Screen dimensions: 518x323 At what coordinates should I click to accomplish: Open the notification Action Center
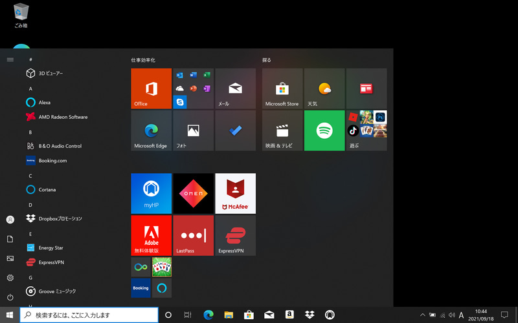tap(504, 315)
